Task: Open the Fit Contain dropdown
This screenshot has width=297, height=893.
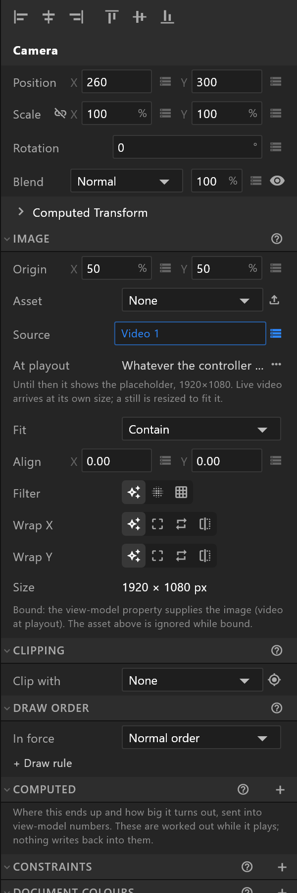Action: tap(201, 429)
